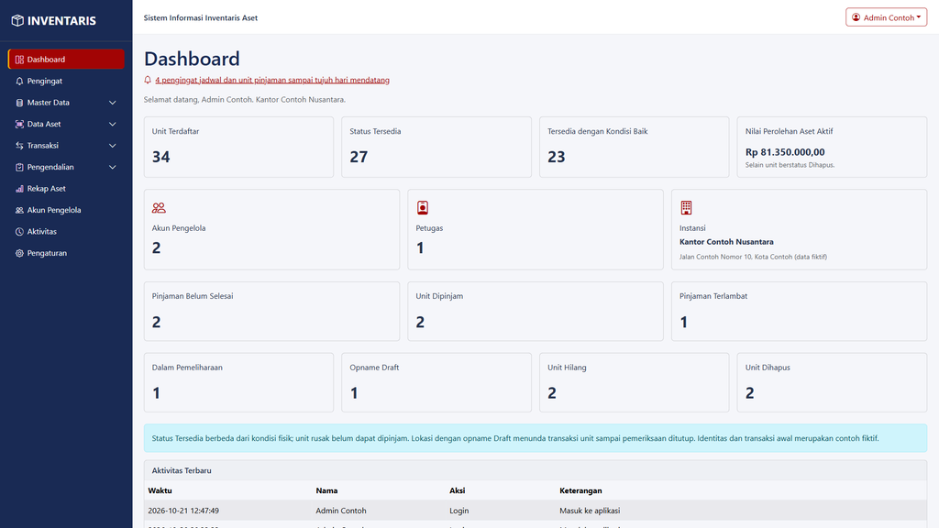Click the red people icon in Akun Pengelola card
939x528 pixels.
[x=159, y=208]
